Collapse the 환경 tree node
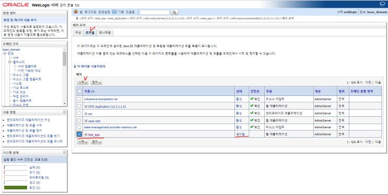The height and width of the screenshot is (195, 388). (5, 53)
